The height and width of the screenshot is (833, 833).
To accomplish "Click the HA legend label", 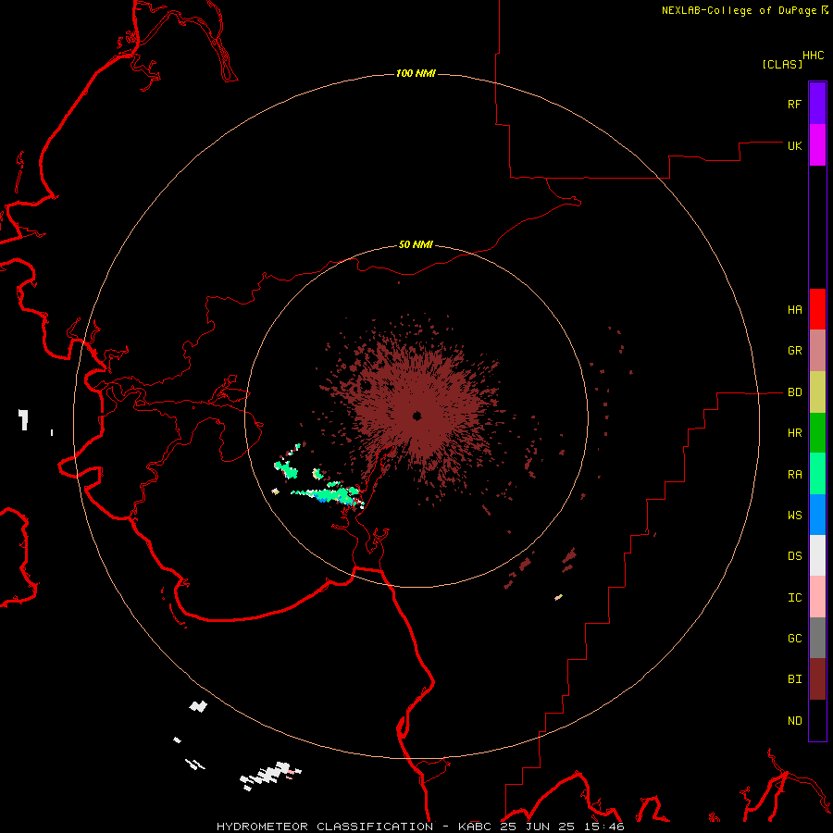I will (794, 310).
